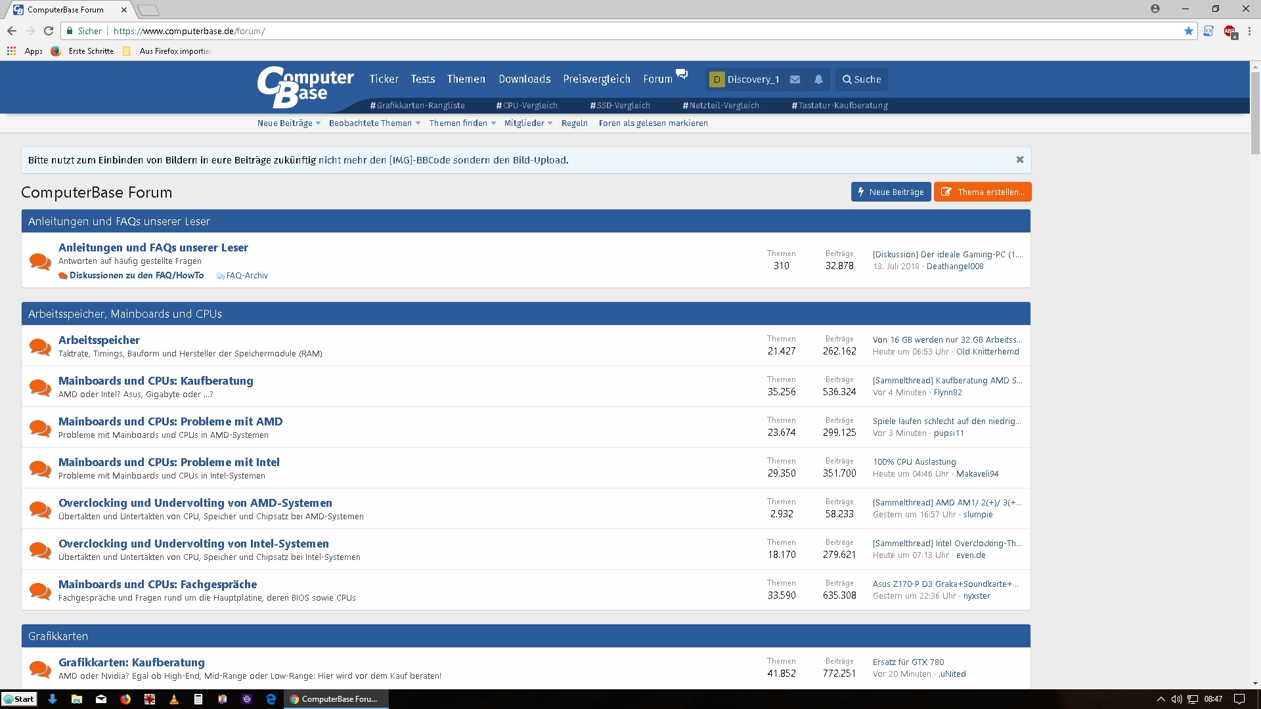Click the Thema erstellen button
The width and height of the screenshot is (1261, 709).
tap(983, 192)
